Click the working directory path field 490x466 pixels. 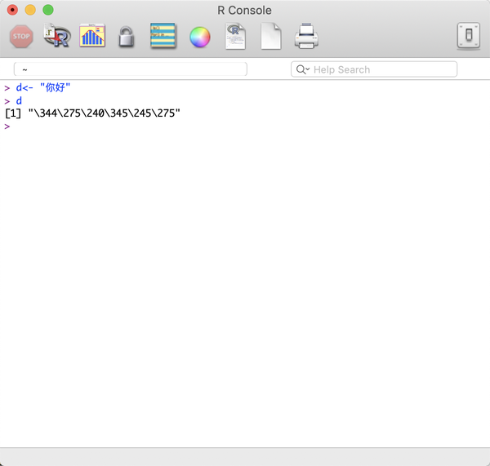(x=131, y=70)
